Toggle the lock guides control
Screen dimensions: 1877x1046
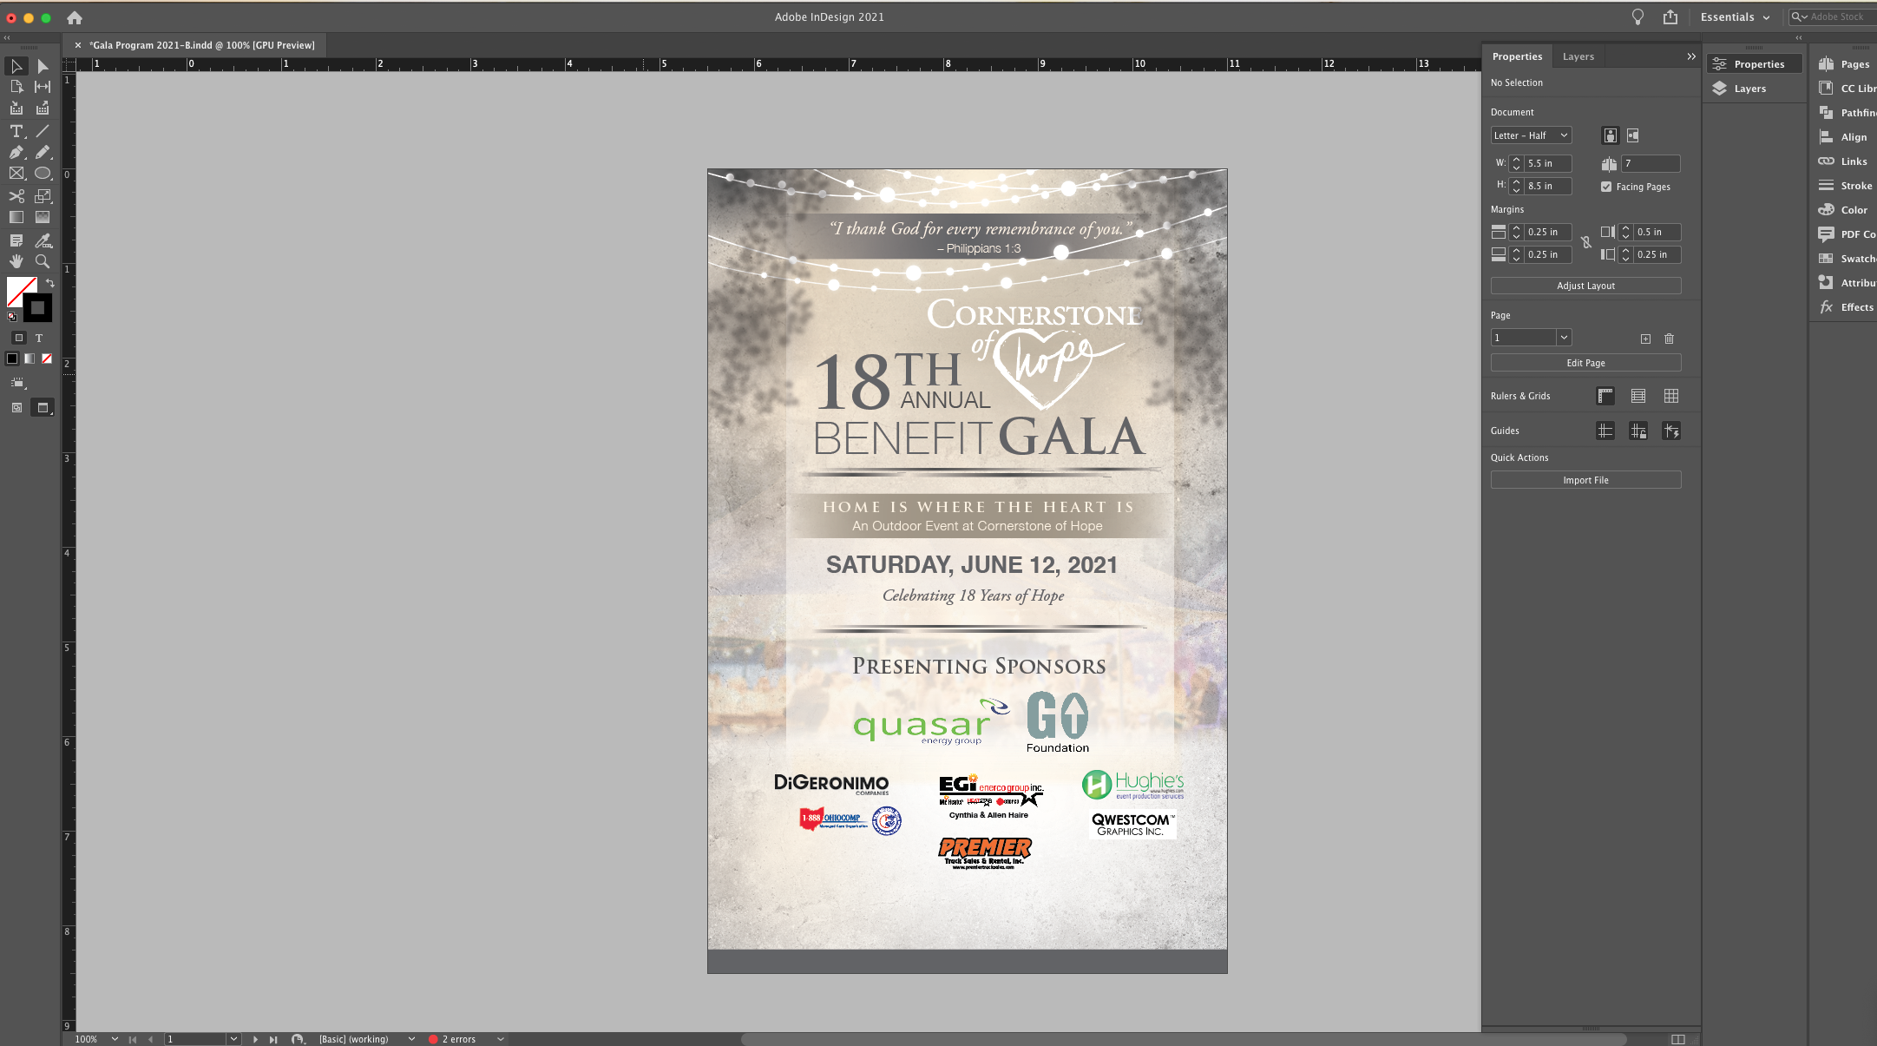(x=1638, y=431)
